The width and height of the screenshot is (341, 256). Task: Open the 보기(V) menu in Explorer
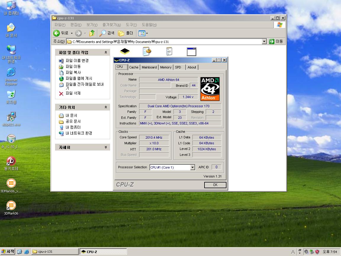click(x=92, y=25)
